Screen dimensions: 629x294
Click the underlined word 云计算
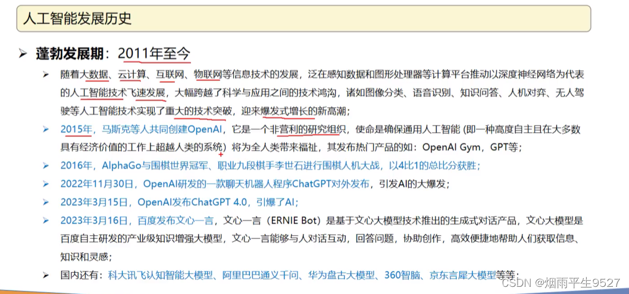click(132, 74)
